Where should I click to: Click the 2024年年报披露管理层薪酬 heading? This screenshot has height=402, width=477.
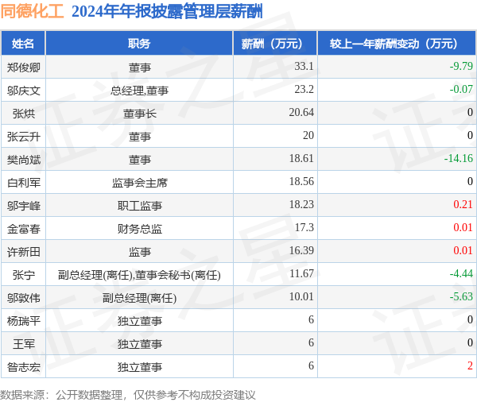(x=167, y=12)
